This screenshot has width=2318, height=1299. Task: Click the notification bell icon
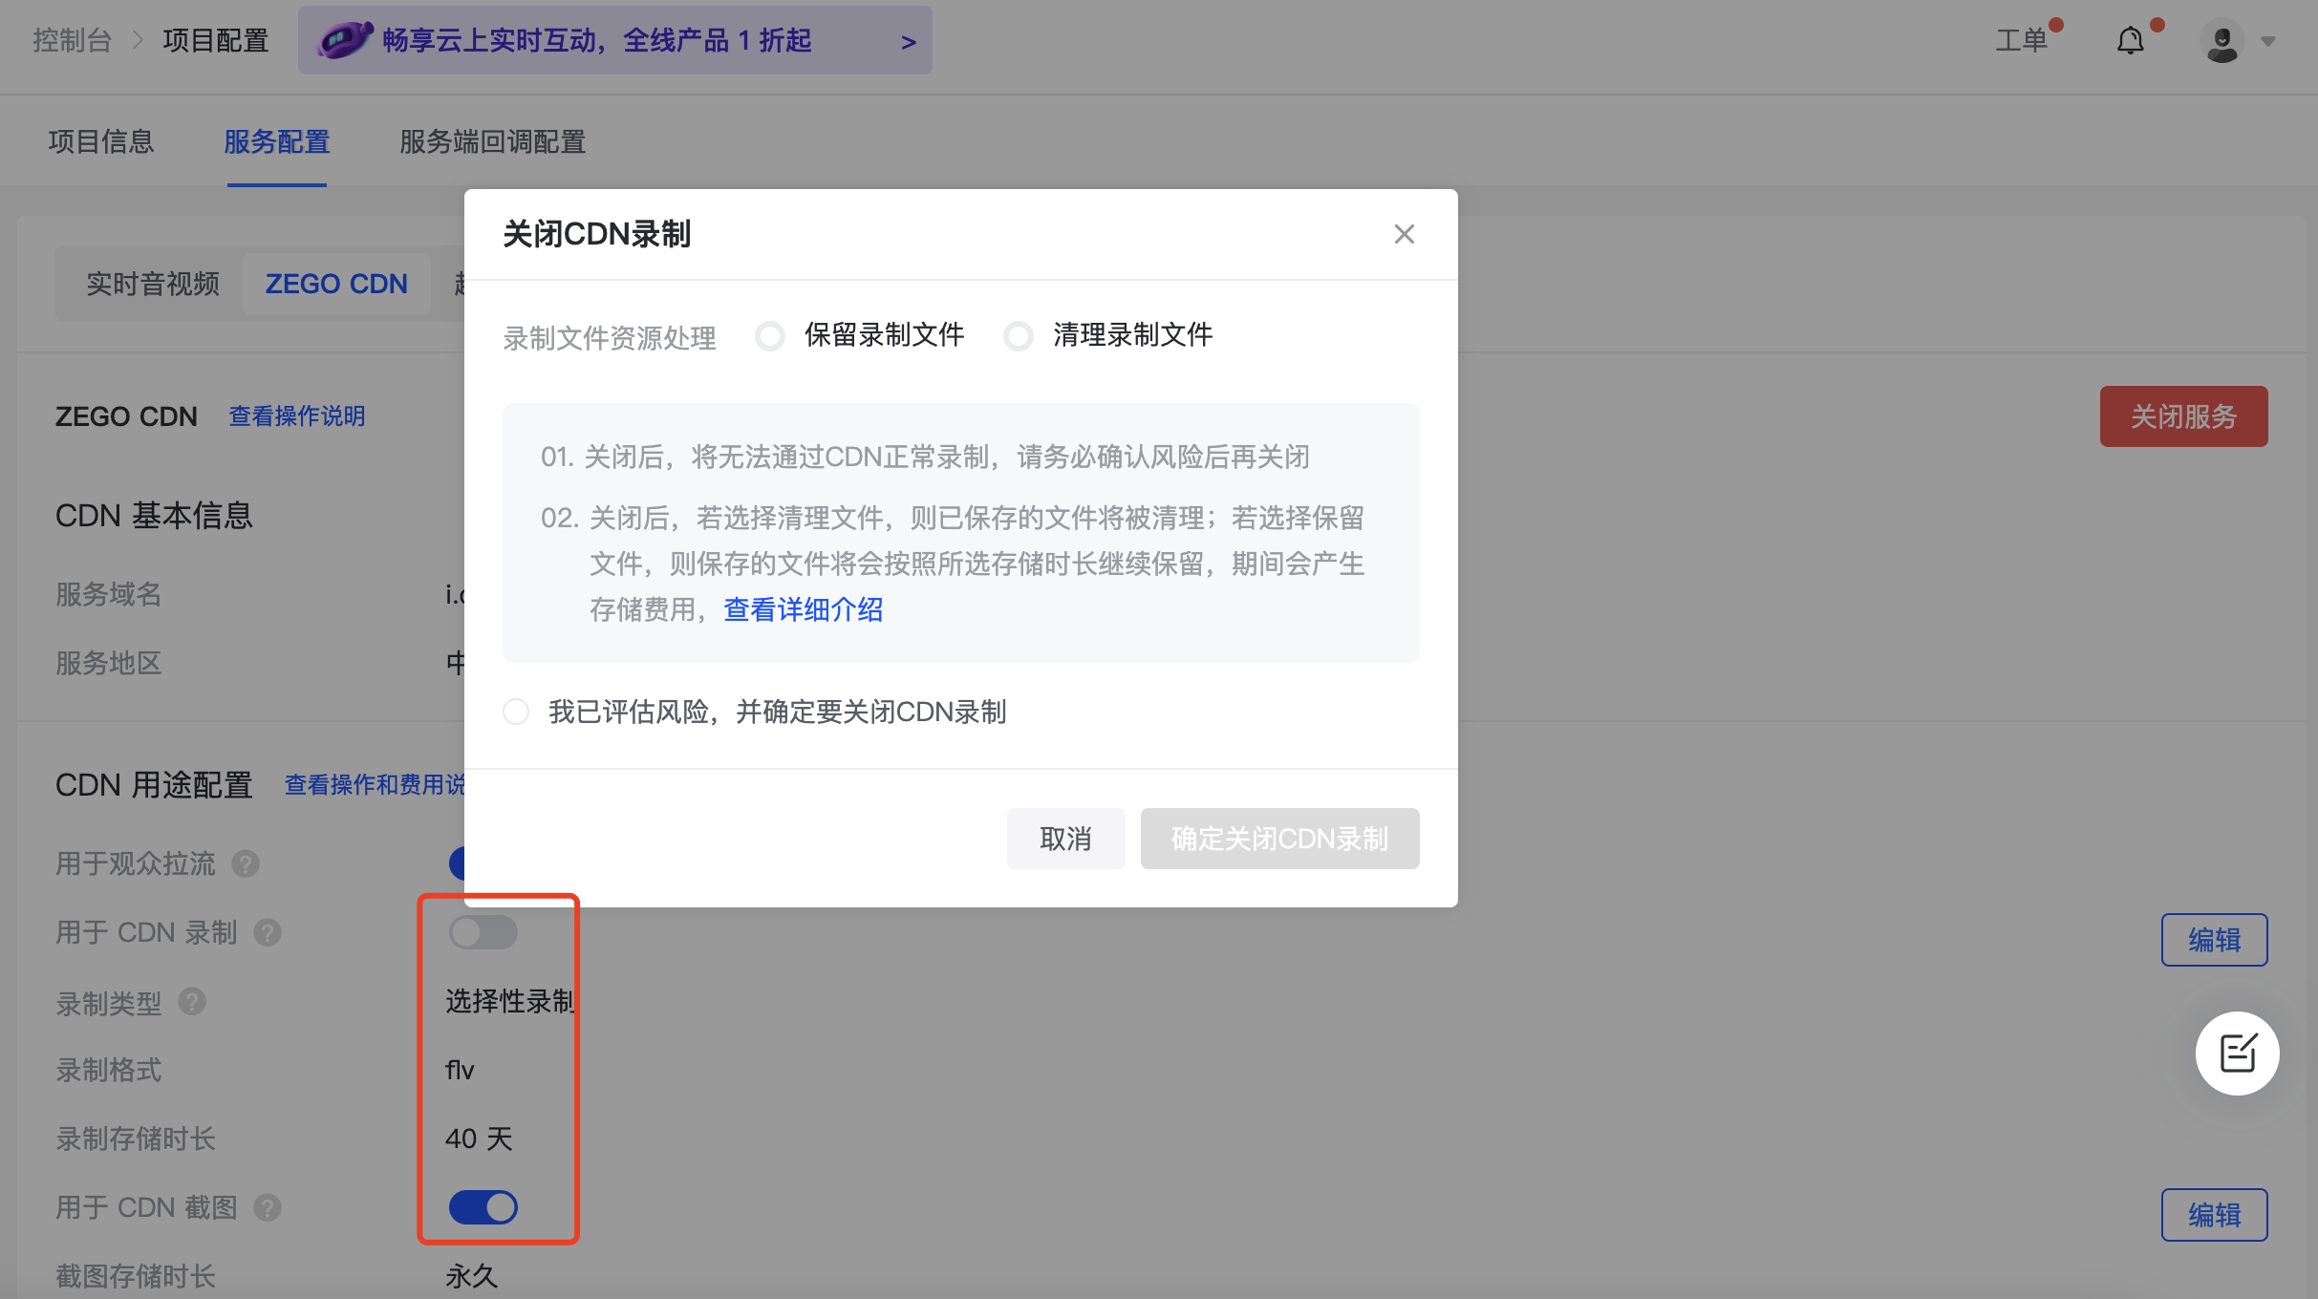[x=2130, y=41]
